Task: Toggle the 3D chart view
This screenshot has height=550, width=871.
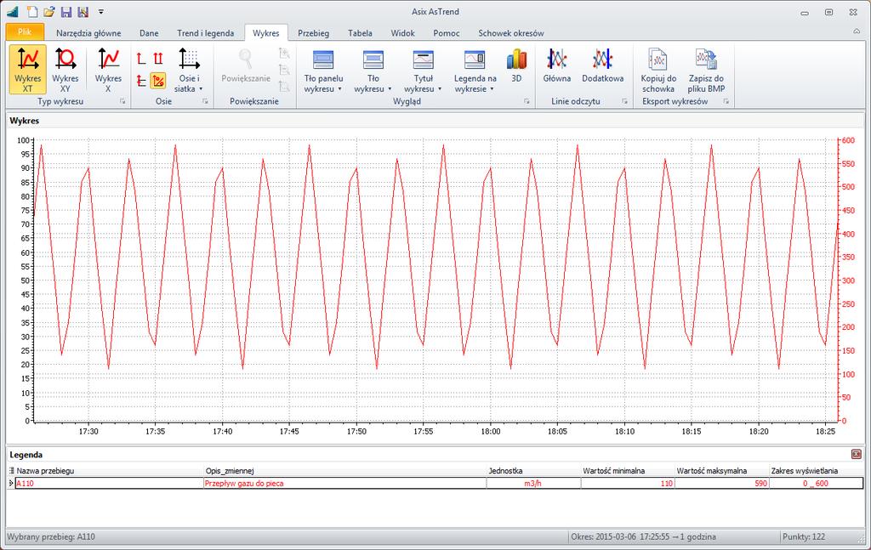Action: [516, 66]
